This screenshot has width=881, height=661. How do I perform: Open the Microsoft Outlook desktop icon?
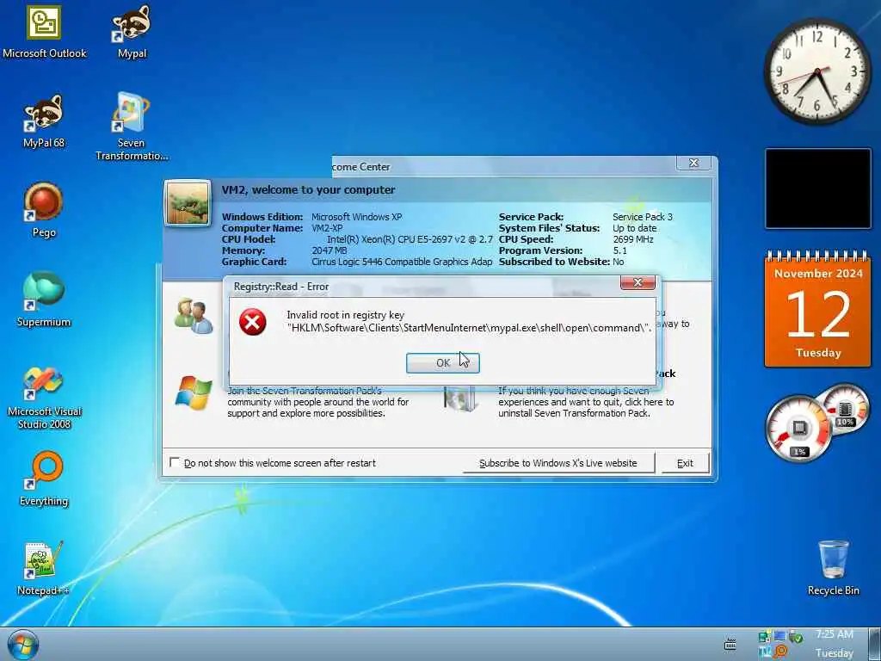45,32
